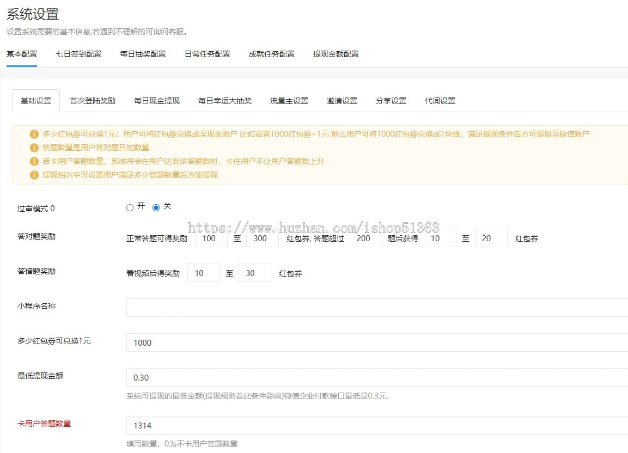The image size is (628, 453).
Task: Click the hint text 填写数量，0为不卡用户答题数量
Action: pyautogui.click(x=182, y=444)
